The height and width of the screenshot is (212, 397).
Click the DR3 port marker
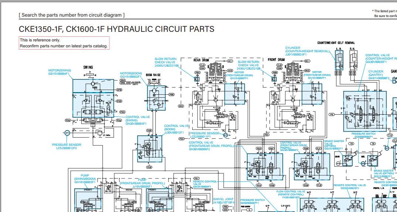click(x=181, y=106)
